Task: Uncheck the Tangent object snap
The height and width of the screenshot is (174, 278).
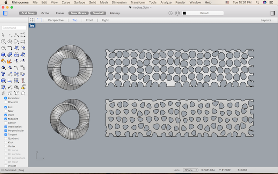Action: (x=6, y=134)
